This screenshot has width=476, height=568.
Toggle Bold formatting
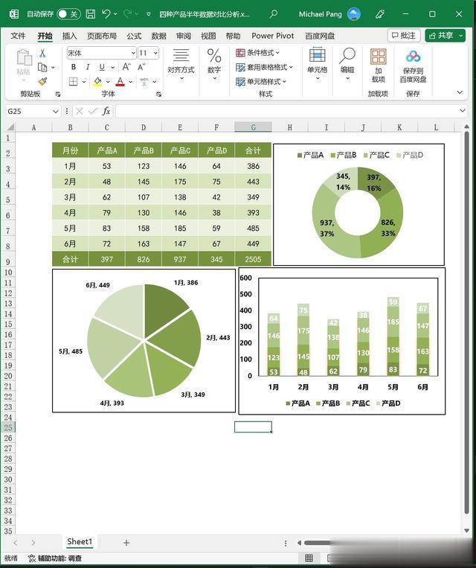(x=74, y=67)
